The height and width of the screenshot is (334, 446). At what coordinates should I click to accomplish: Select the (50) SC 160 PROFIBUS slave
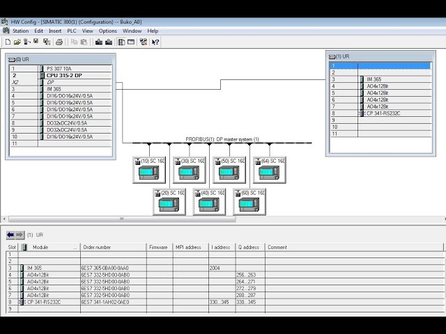(x=229, y=170)
